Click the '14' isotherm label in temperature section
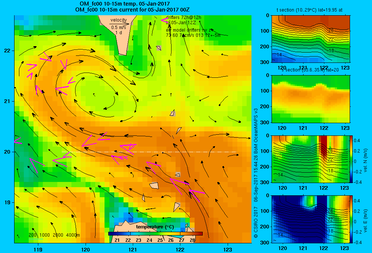 (x=279, y=55)
